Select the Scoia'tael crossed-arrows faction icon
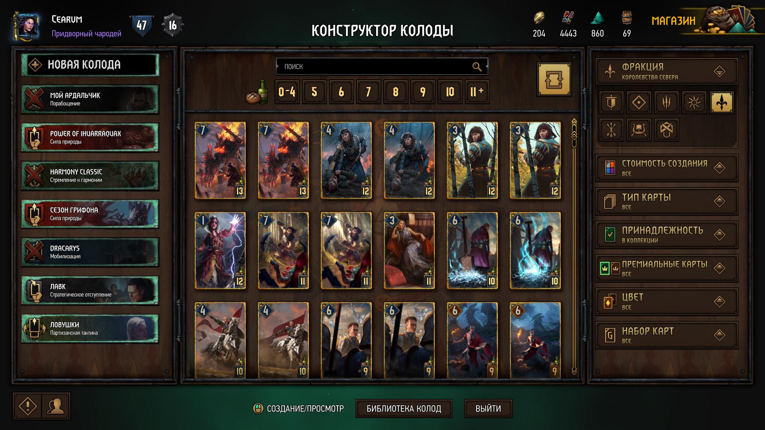Image resolution: width=765 pixels, height=430 pixels. click(611, 130)
